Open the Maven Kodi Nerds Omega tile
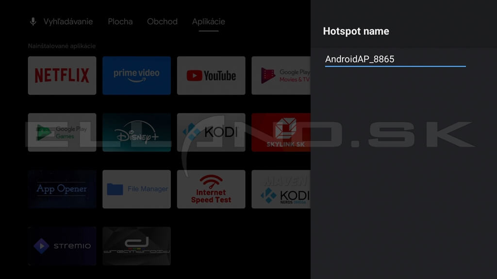This screenshot has width=497, height=279. (281, 189)
